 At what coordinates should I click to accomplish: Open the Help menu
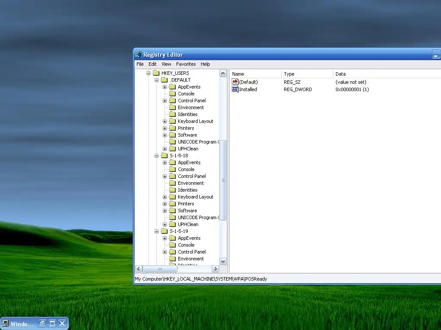(205, 64)
